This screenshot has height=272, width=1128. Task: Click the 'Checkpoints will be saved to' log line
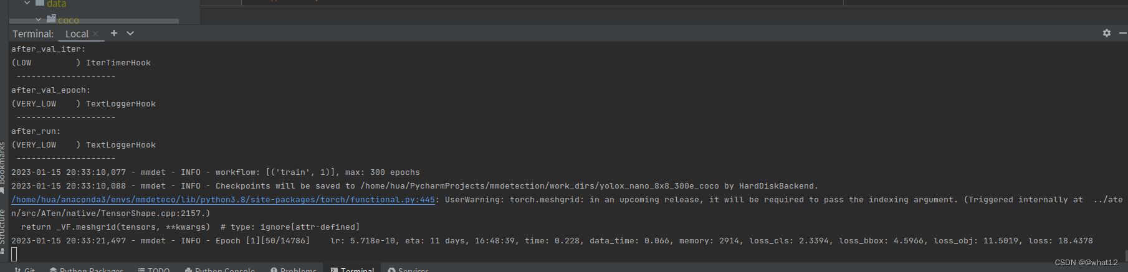(414, 186)
